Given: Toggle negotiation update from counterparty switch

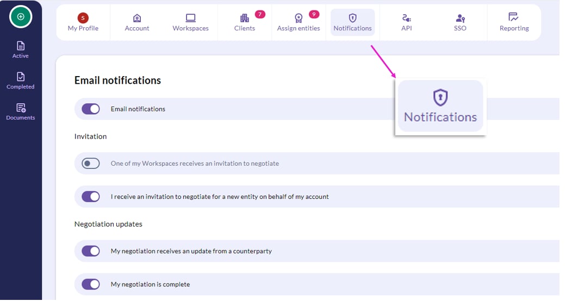Looking at the screenshot, I should (x=91, y=251).
